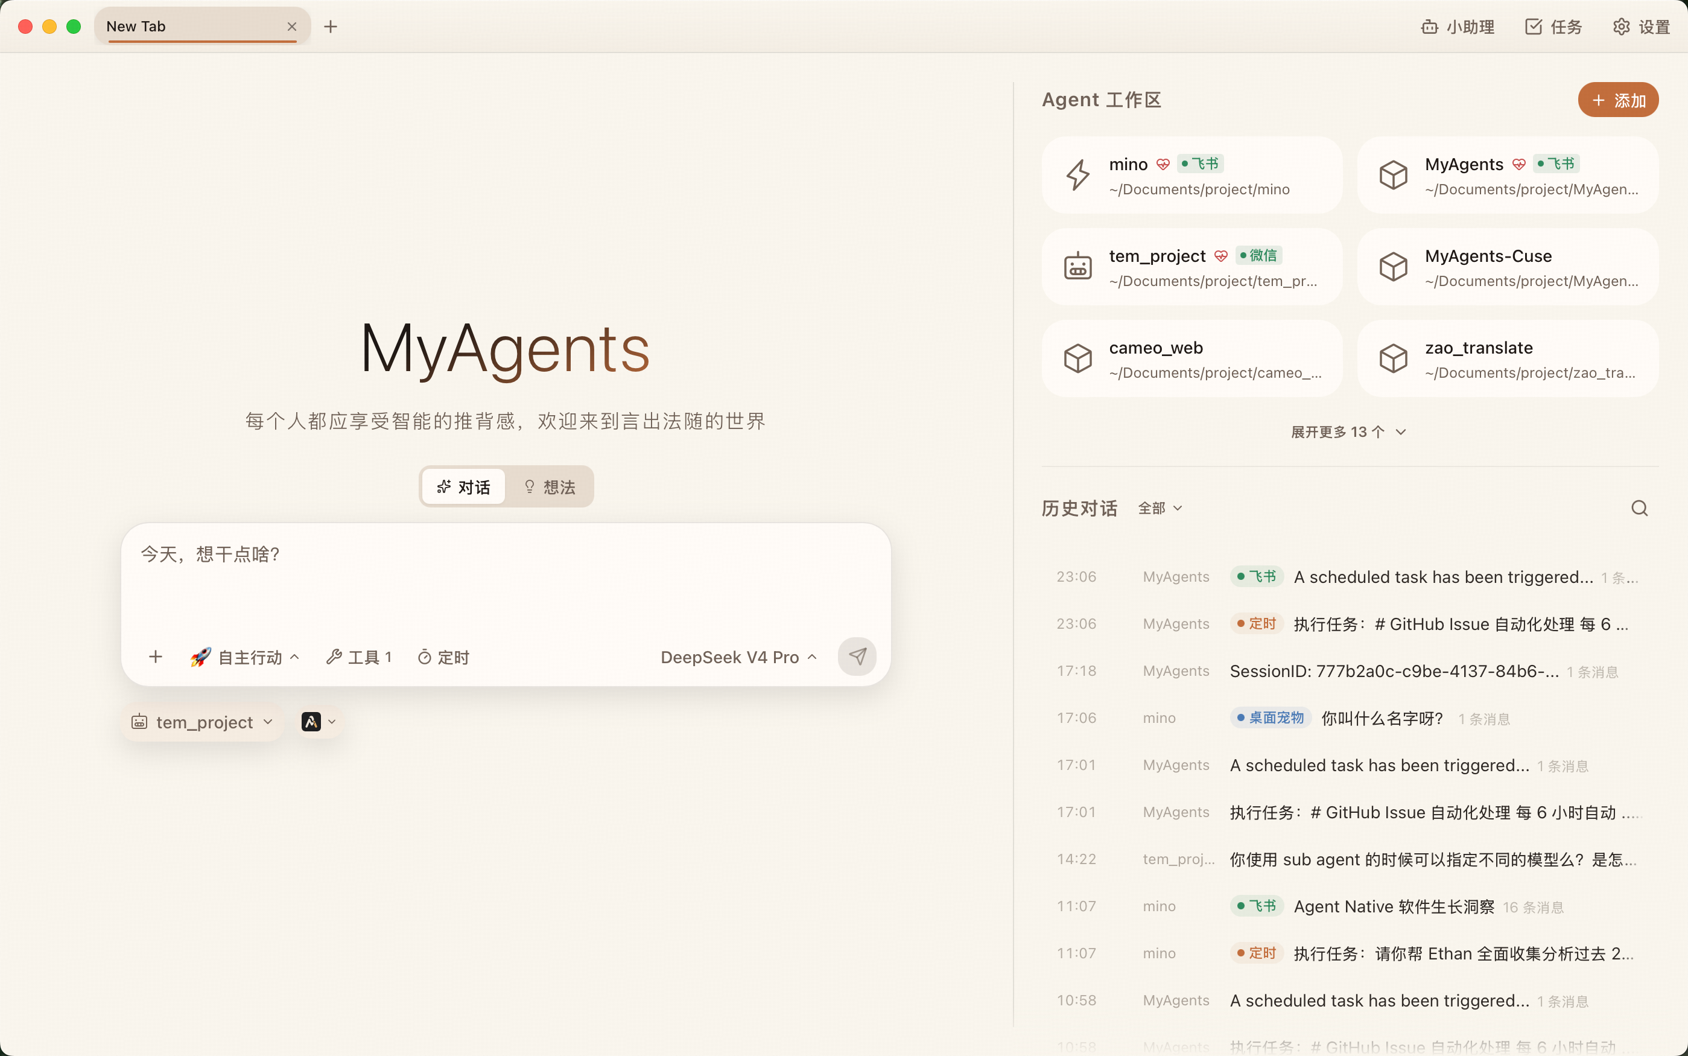
Task: Open the zao_translate workspace card
Action: (x=1507, y=358)
